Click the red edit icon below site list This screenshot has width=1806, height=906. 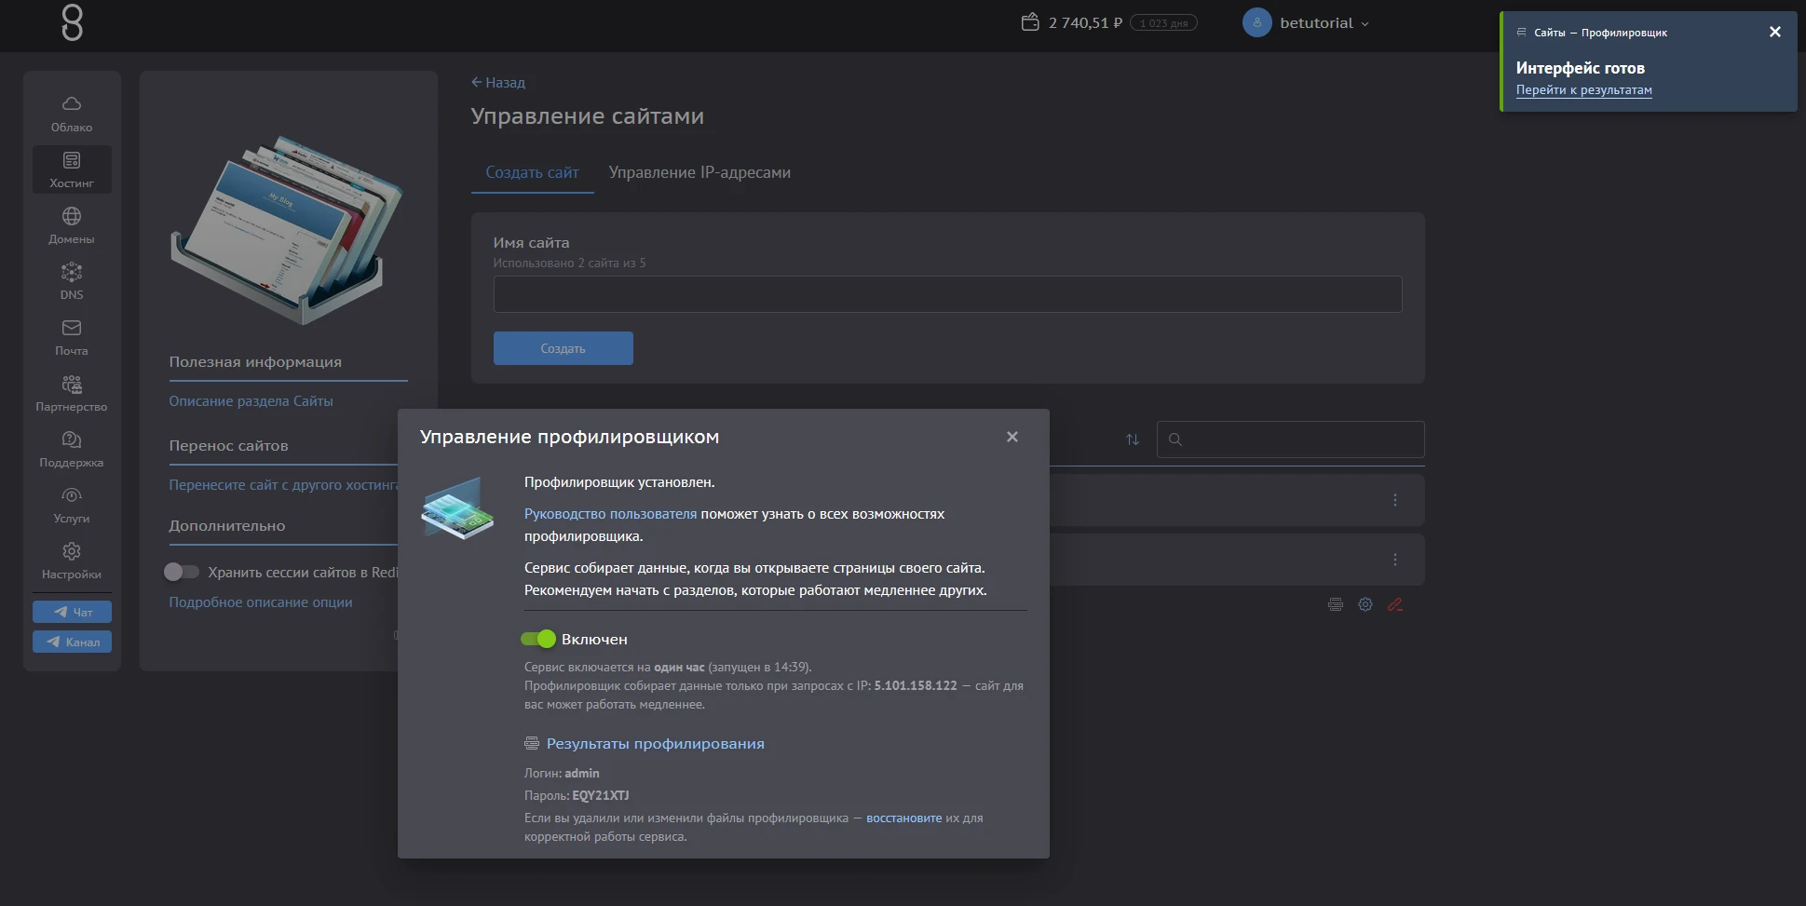[1394, 604]
